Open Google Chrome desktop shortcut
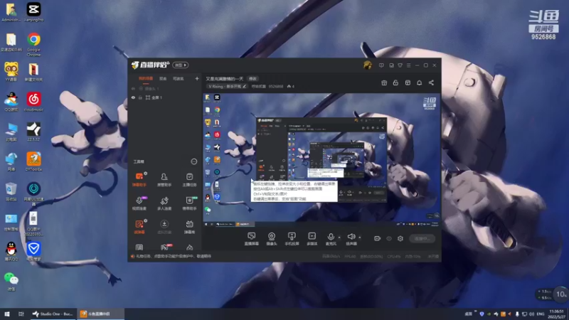 click(x=33, y=45)
